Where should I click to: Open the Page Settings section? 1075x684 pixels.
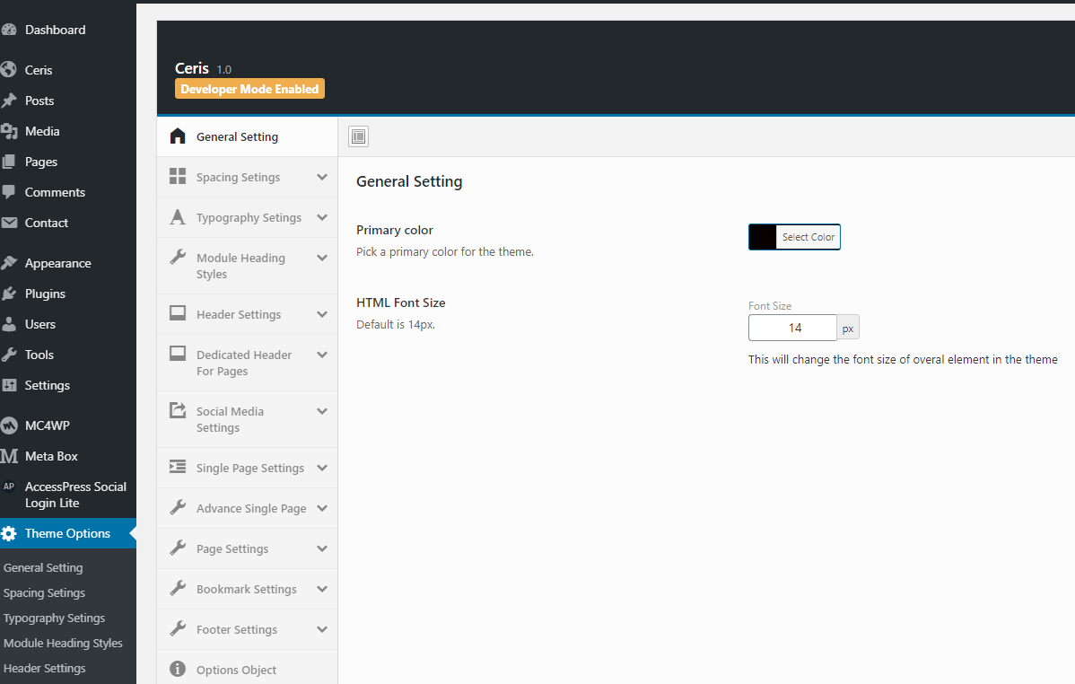pyautogui.click(x=248, y=548)
